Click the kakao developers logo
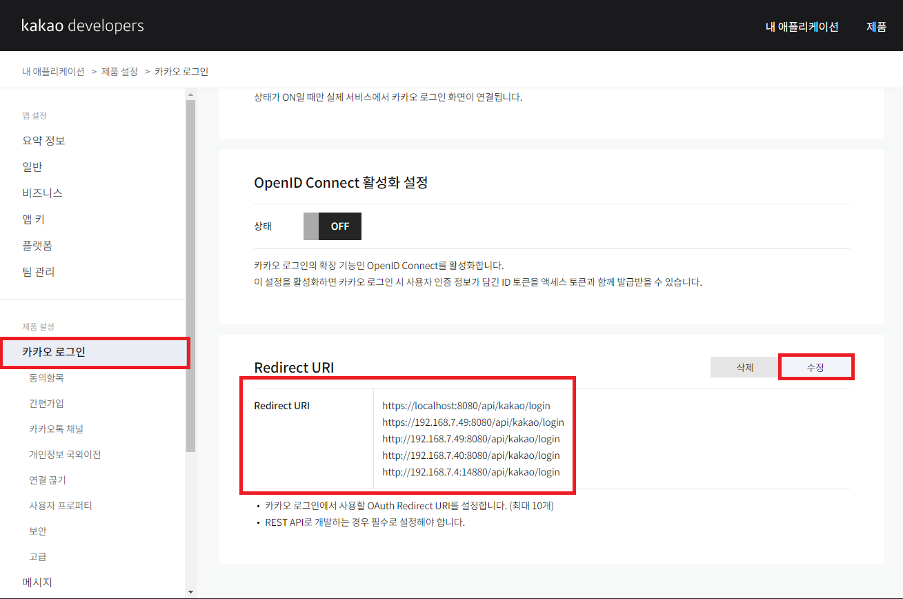Image resolution: width=903 pixels, height=599 pixels. (83, 26)
